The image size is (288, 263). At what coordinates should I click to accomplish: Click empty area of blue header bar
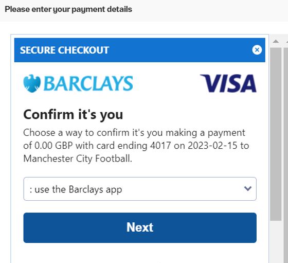click(180, 50)
